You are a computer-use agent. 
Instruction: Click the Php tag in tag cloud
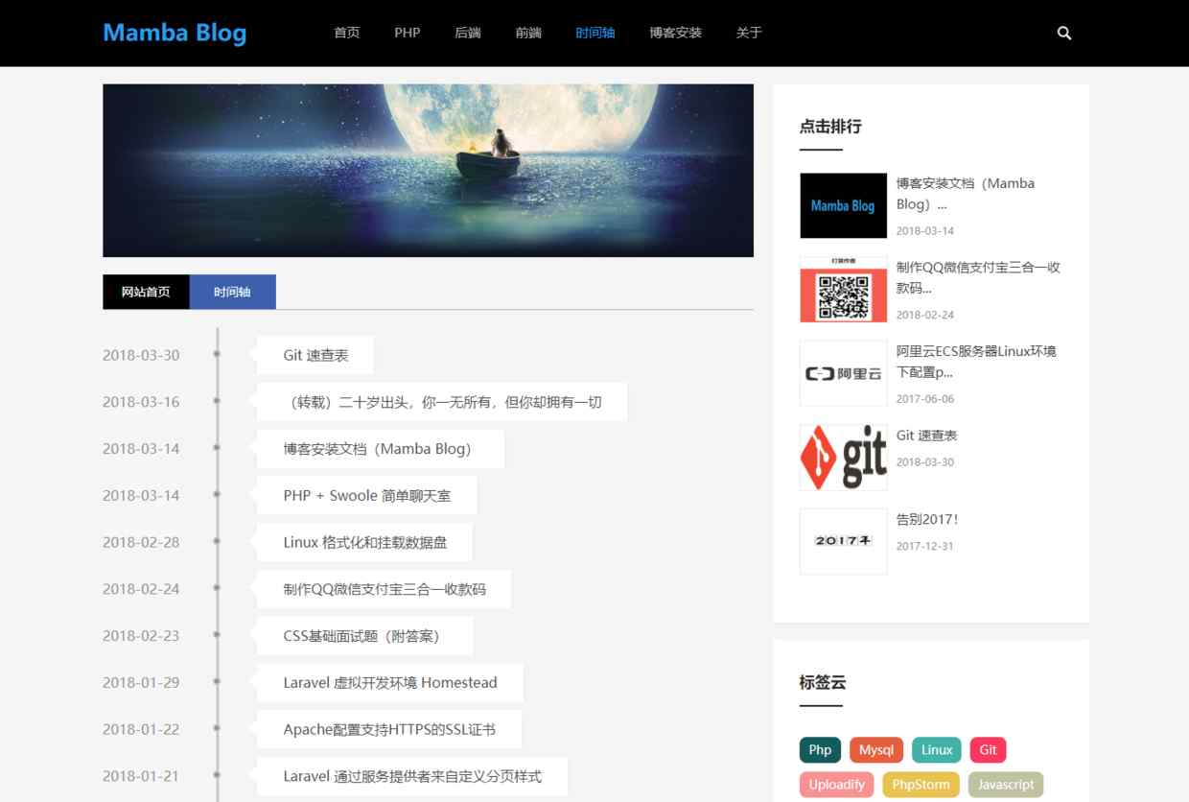820,750
